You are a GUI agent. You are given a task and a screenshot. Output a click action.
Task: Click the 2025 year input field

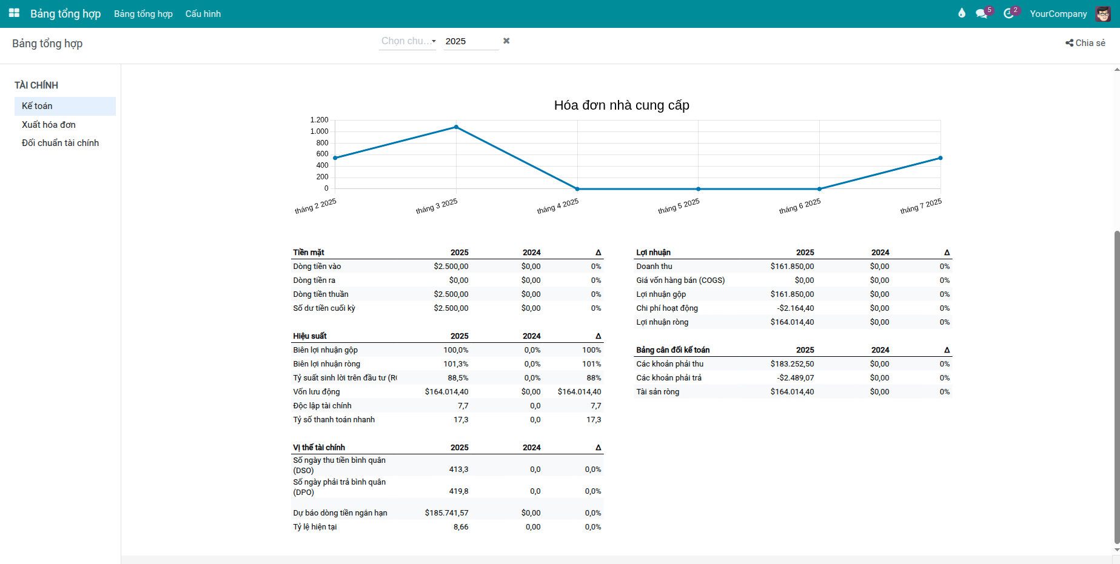[470, 41]
